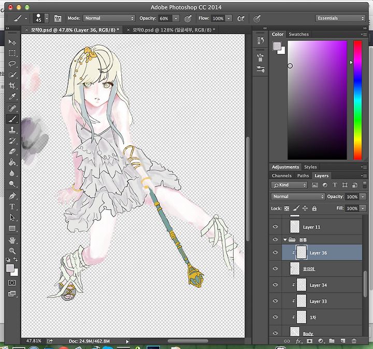The width and height of the screenshot is (373, 349).
Task: Hide the Layer 11 layer
Action: (275, 227)
